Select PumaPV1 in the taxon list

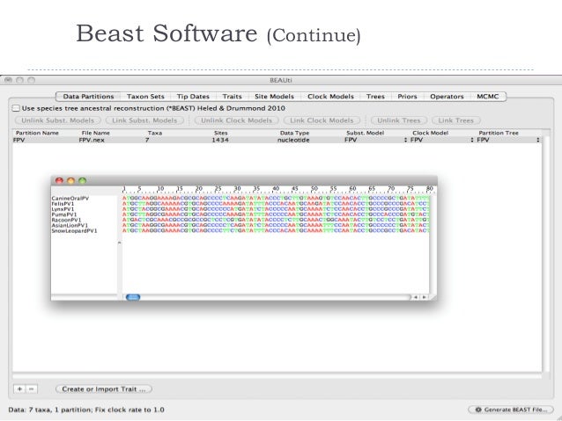[63, 214]
